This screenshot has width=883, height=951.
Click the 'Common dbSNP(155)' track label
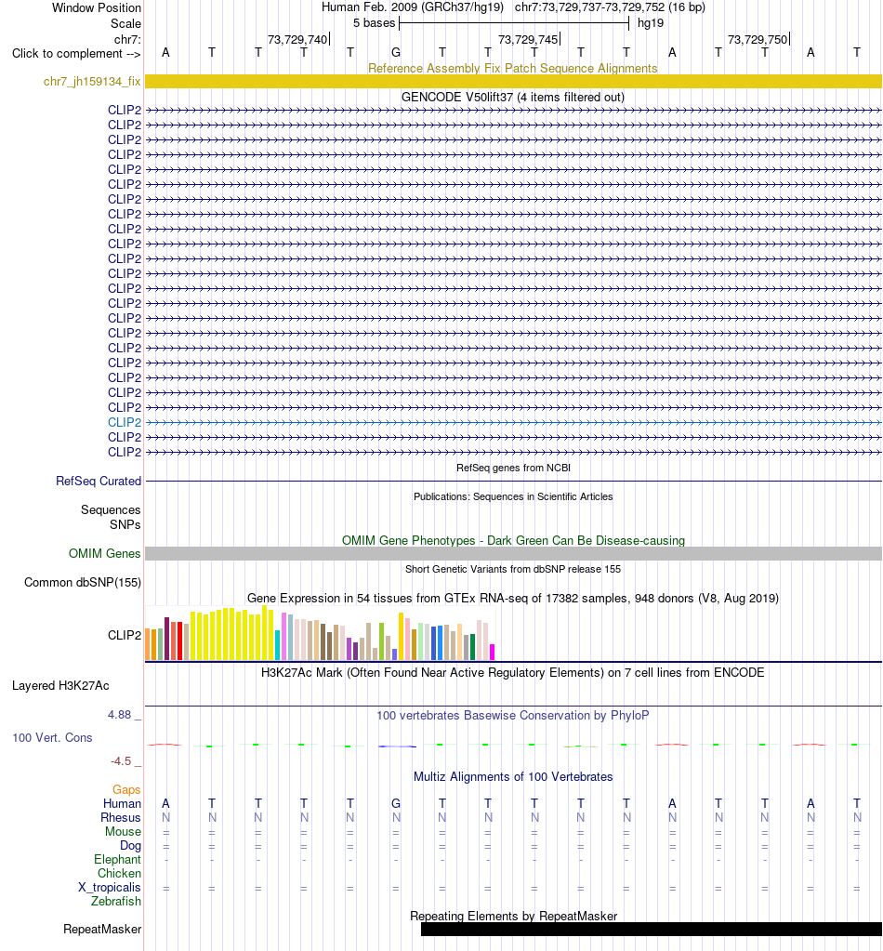click(x=83, y=582)
